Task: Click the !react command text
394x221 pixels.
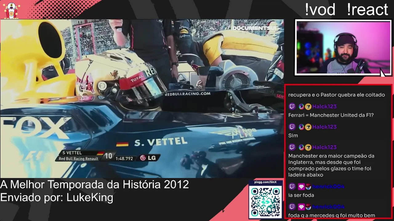Action: click(367, 10)
